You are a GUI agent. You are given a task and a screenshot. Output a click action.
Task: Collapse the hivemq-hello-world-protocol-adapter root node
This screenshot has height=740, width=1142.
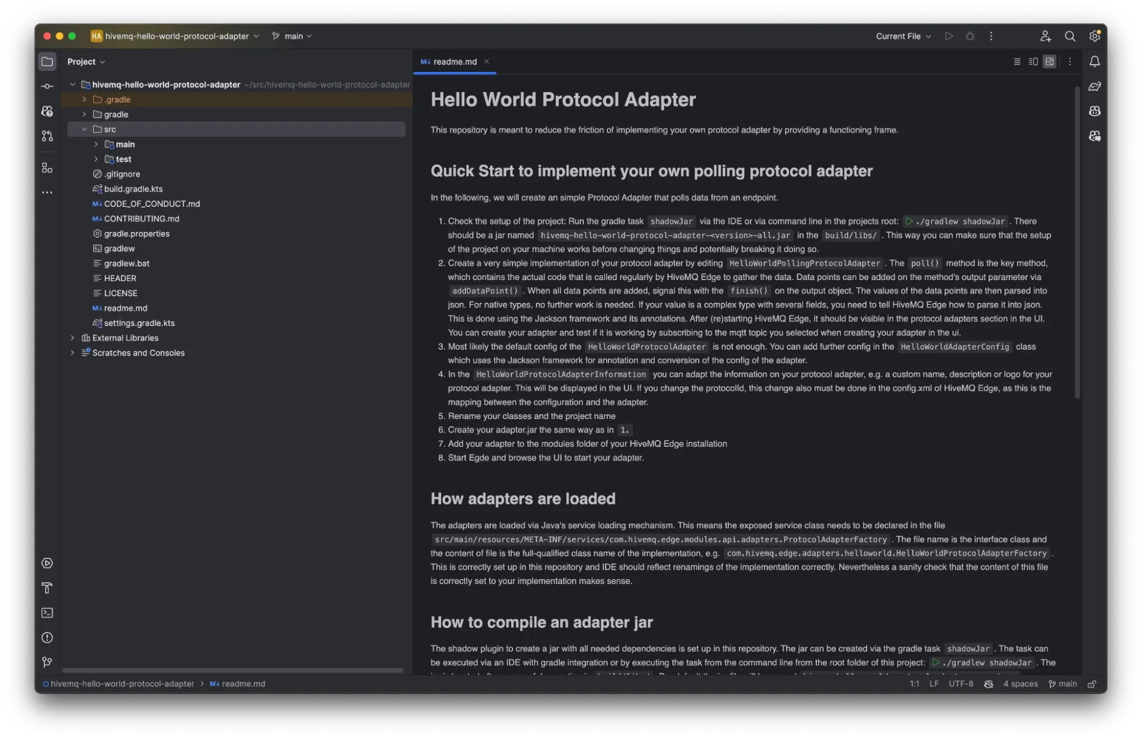pos(72,85)
